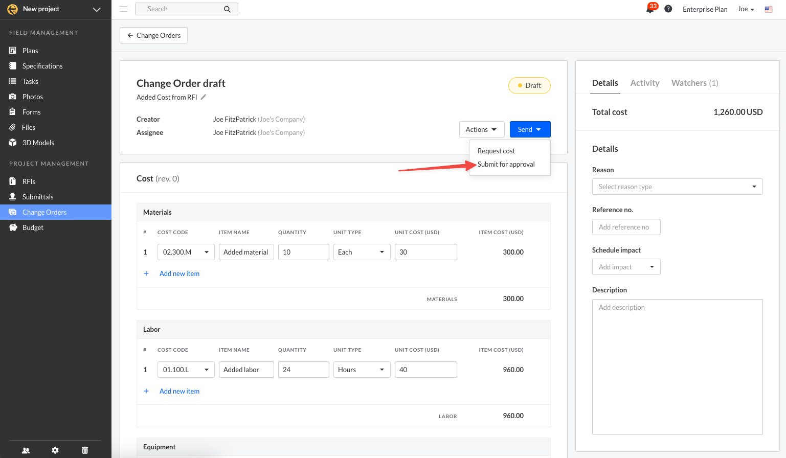Add new item under Materials
Viewport: 786px width, 458px height.
pos(179,273)
